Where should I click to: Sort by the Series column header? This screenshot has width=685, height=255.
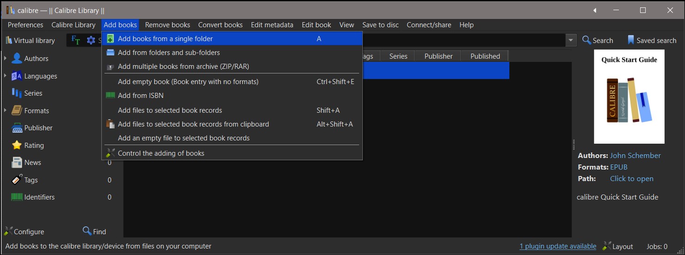click(398, 56)
